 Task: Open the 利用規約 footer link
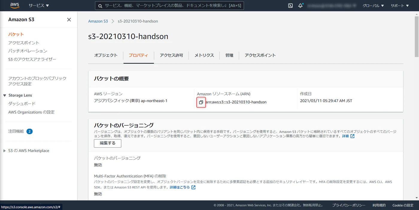click(379, 205)
